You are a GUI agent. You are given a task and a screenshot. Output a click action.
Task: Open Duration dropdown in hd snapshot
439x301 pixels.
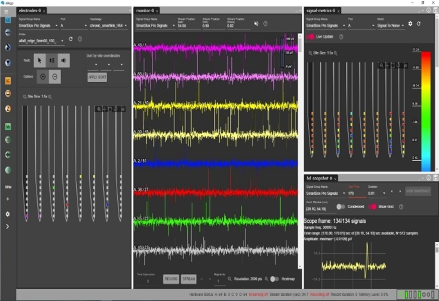(x=377, y=193)
